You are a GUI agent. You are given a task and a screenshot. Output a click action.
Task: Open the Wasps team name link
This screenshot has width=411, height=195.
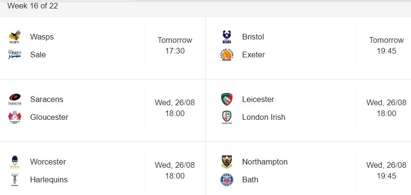[x=42, y=37]
